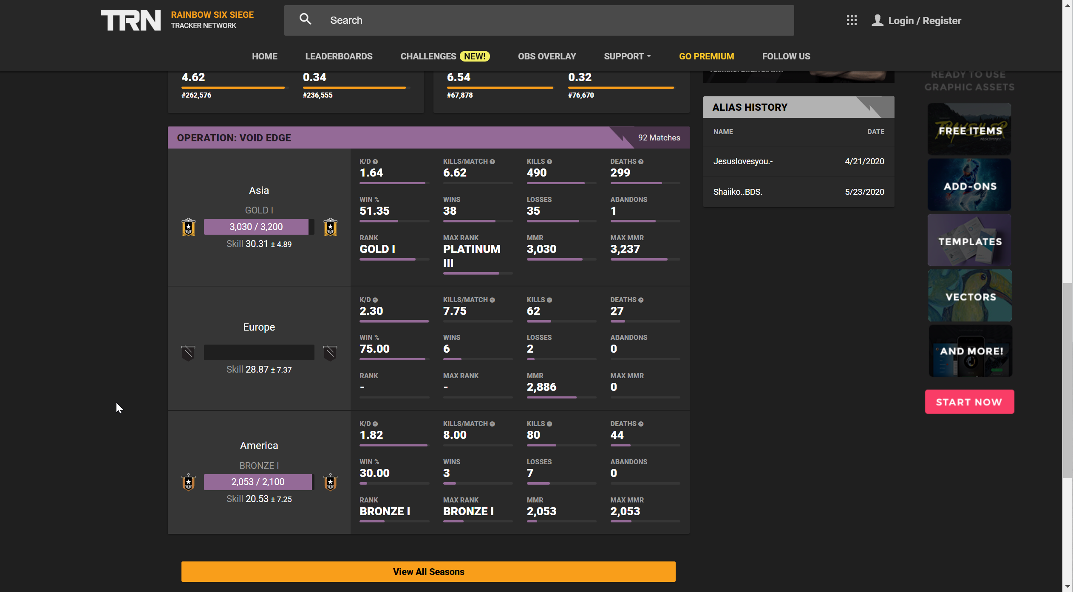Click Asia MMR progress bar 3,030 / 3,200
1073x592 pixels.
click(256, 227)
